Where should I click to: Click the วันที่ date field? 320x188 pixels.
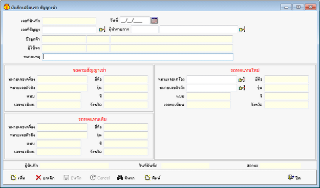coord(135,20)
